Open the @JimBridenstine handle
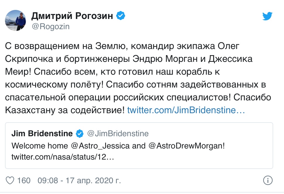The width and height of the screenshot is (284, 194). click(118, 134)
